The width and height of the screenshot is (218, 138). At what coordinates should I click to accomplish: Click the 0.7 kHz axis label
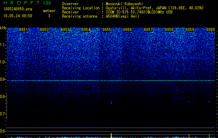tap(3, 114)
